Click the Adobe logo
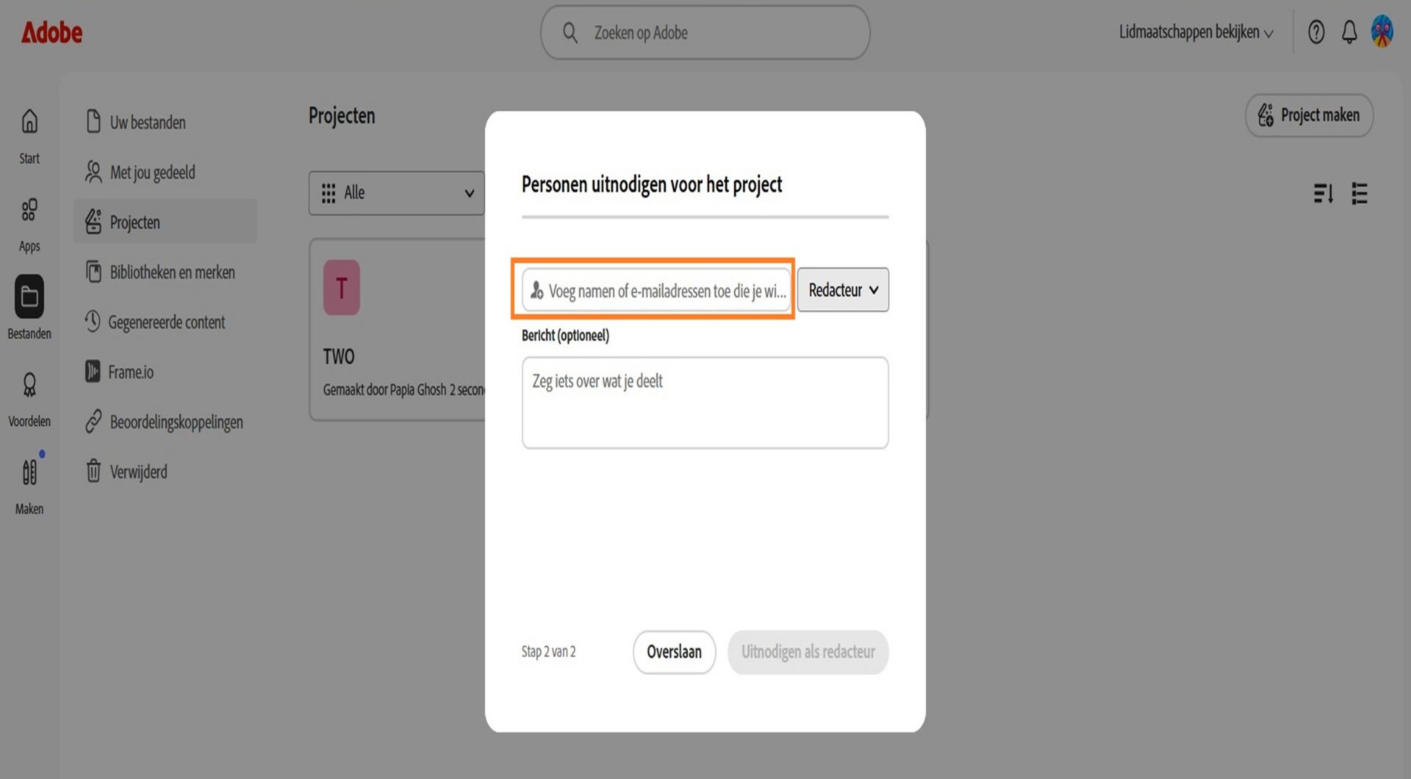The height and width of the screenshot is (779, 1411). tap(51, 32)
